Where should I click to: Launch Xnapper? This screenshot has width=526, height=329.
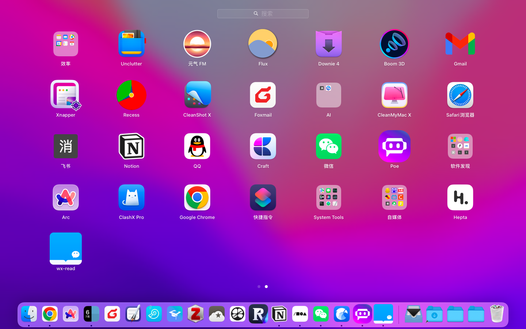pyautogui.click(x=66, y=95)
